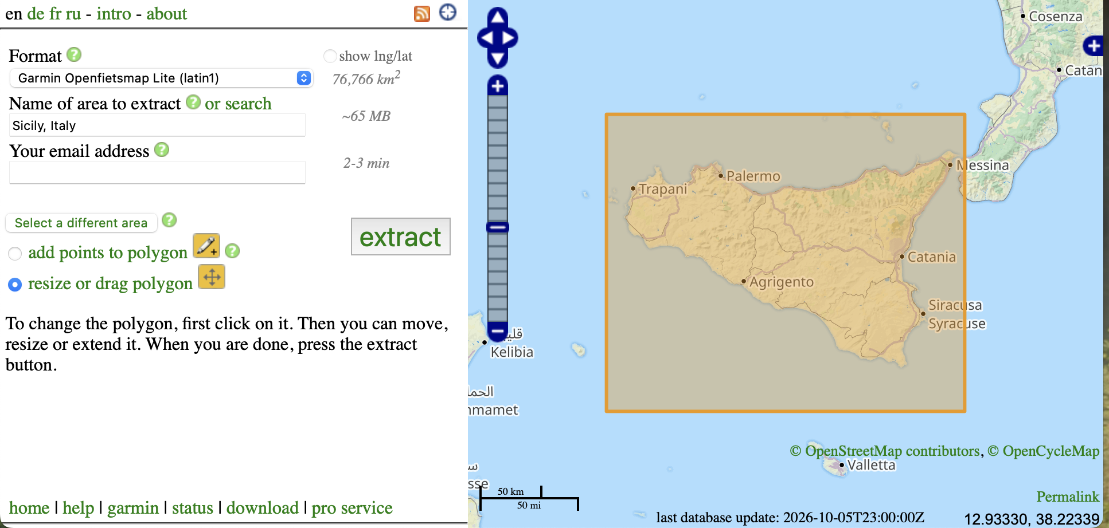Open the garmin footer link

pos(133,508)
